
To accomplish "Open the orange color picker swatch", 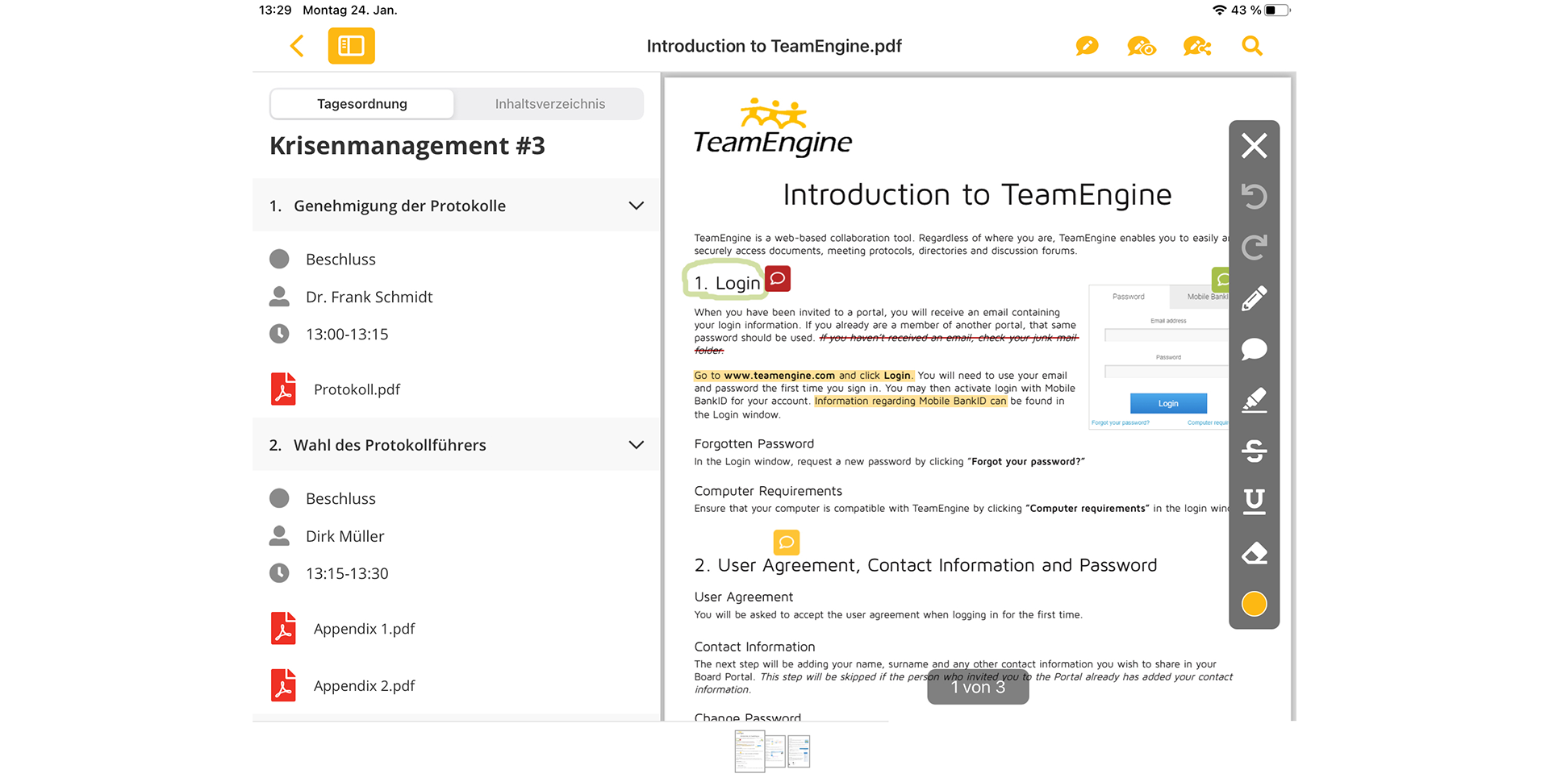I will click(1254, 604).
